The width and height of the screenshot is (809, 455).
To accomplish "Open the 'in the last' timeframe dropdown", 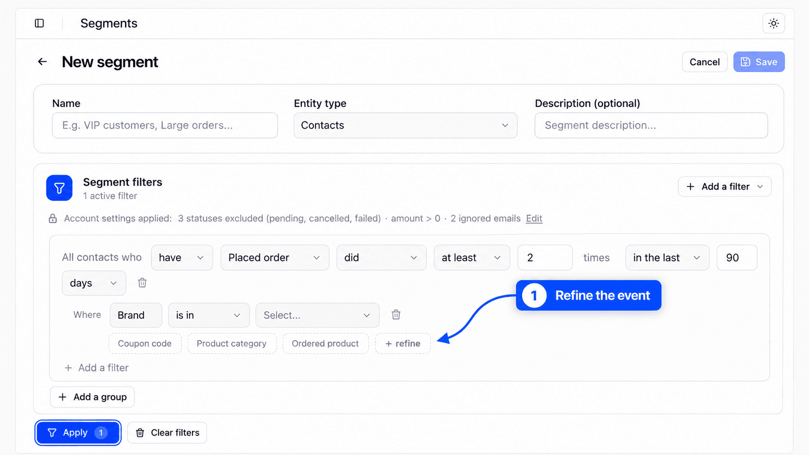I will coord(667,258).
